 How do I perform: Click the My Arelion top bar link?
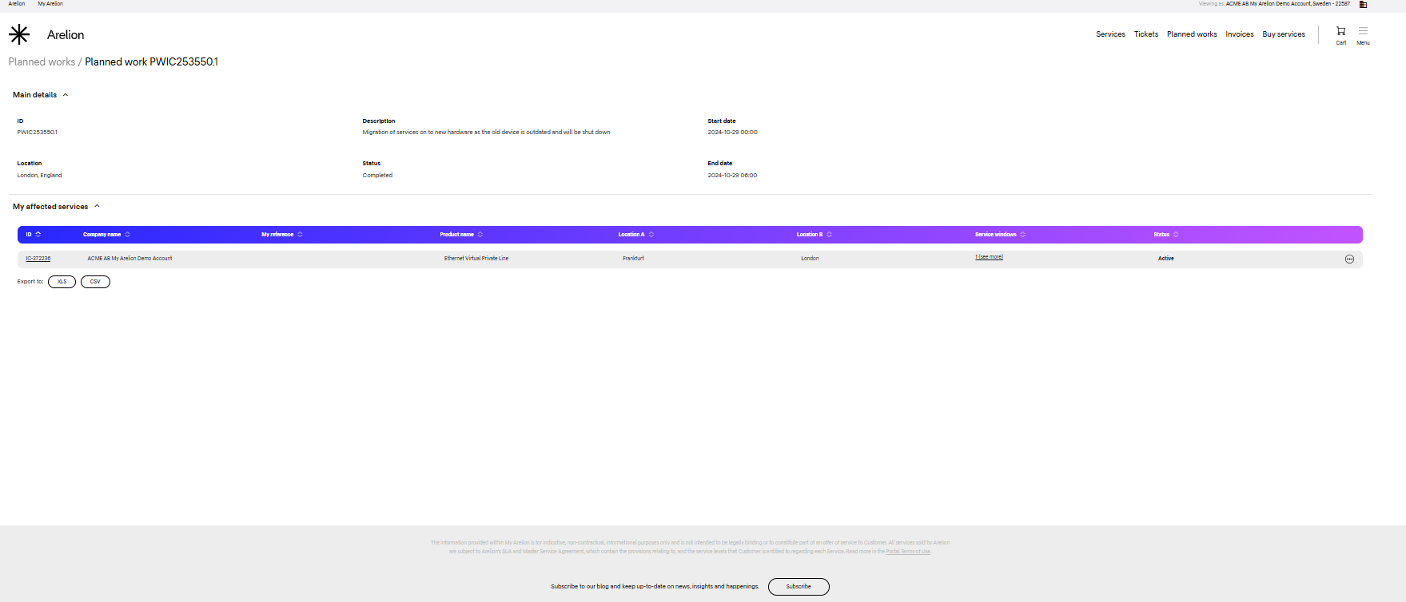click(x=50, y=4)
